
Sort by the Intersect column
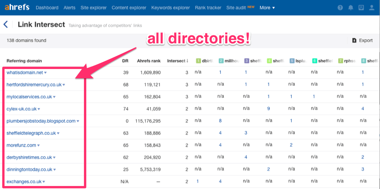point(177,61)
